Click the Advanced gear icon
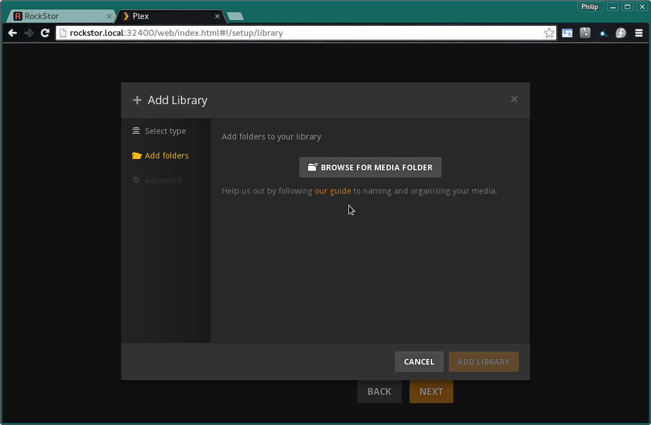Screen dimensions: 651x425 (136, 180)
